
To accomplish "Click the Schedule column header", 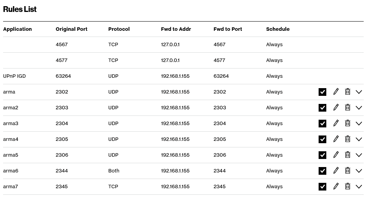I will click(x=278, y=29).
